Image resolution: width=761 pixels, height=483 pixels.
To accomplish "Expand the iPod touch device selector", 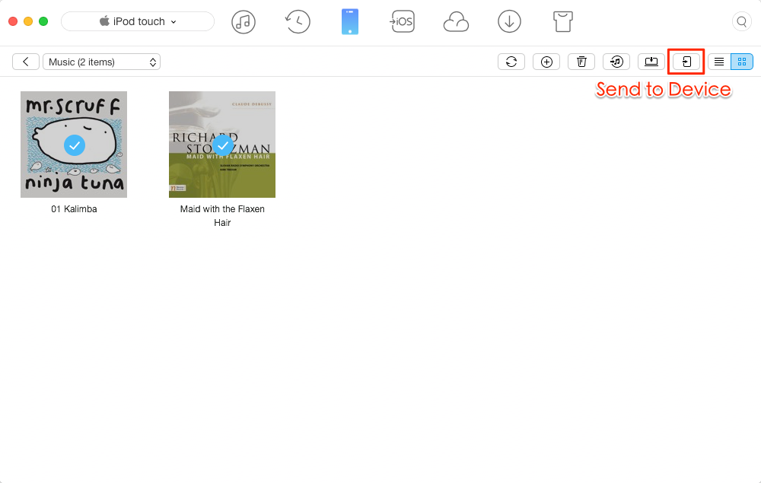I will point(137,22).
